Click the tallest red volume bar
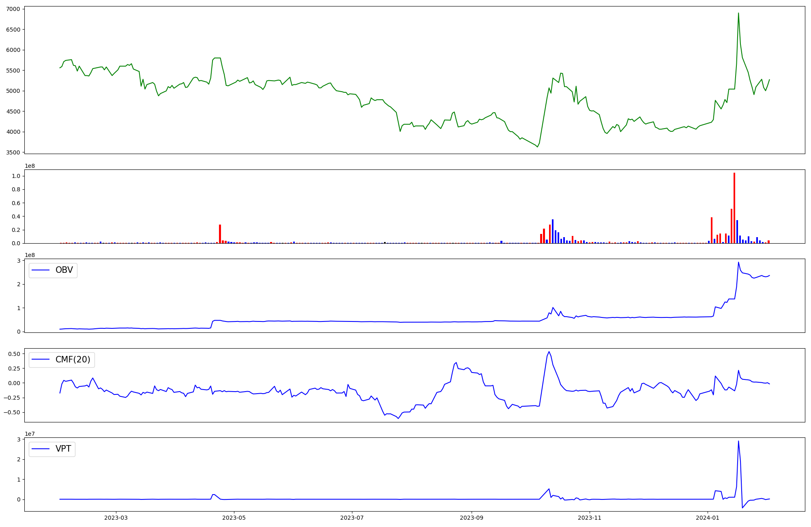 click(734, 209)
